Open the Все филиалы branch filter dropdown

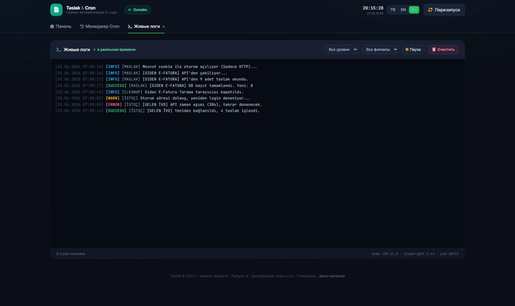tap(380, 50)
